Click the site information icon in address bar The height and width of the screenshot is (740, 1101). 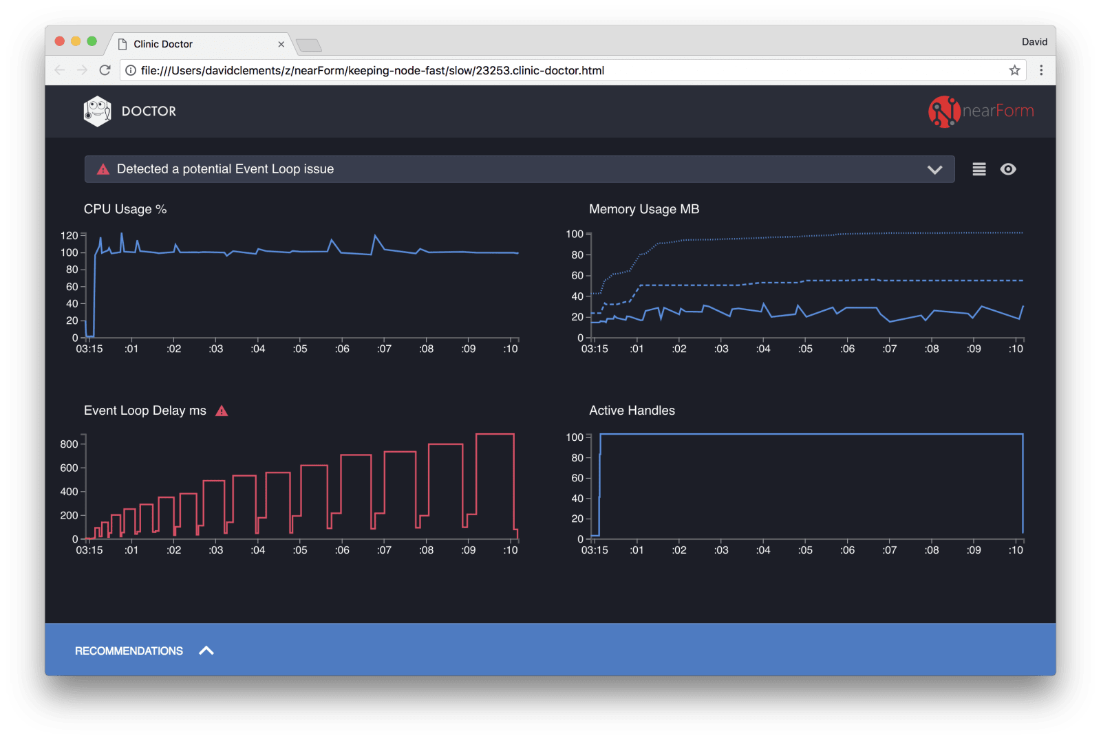[x=131, y=70]
